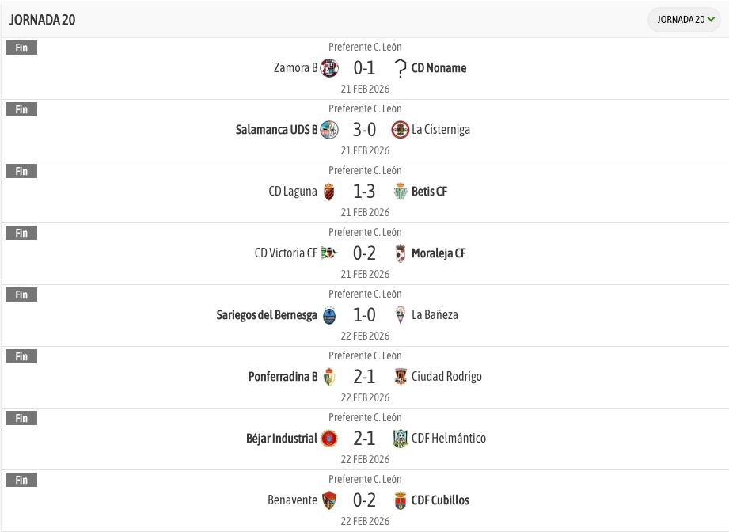Open the Ciudad Rodrigo team link
This screenshot has height=532, width=729.
(x=446, y=377)
